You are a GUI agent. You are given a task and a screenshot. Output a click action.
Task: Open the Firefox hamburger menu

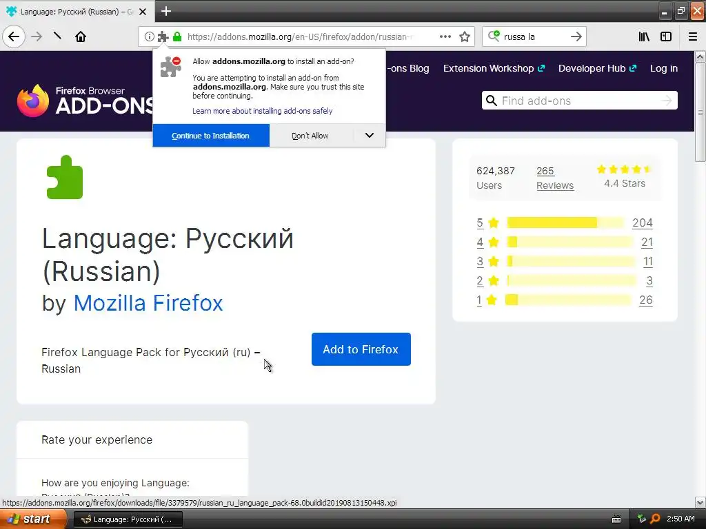click(x=692, y=37)
